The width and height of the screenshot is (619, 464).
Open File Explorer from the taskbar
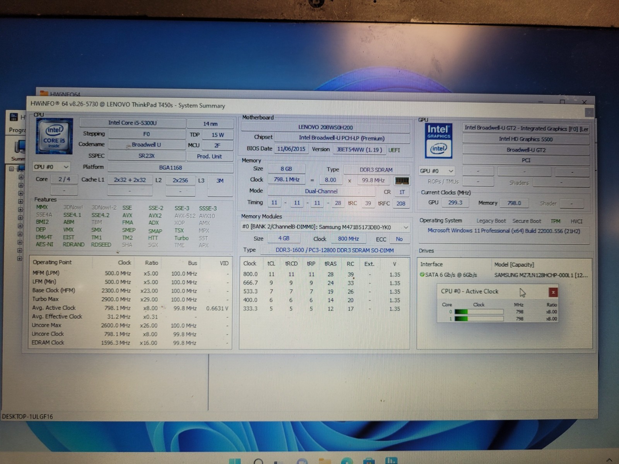point(325,461)
